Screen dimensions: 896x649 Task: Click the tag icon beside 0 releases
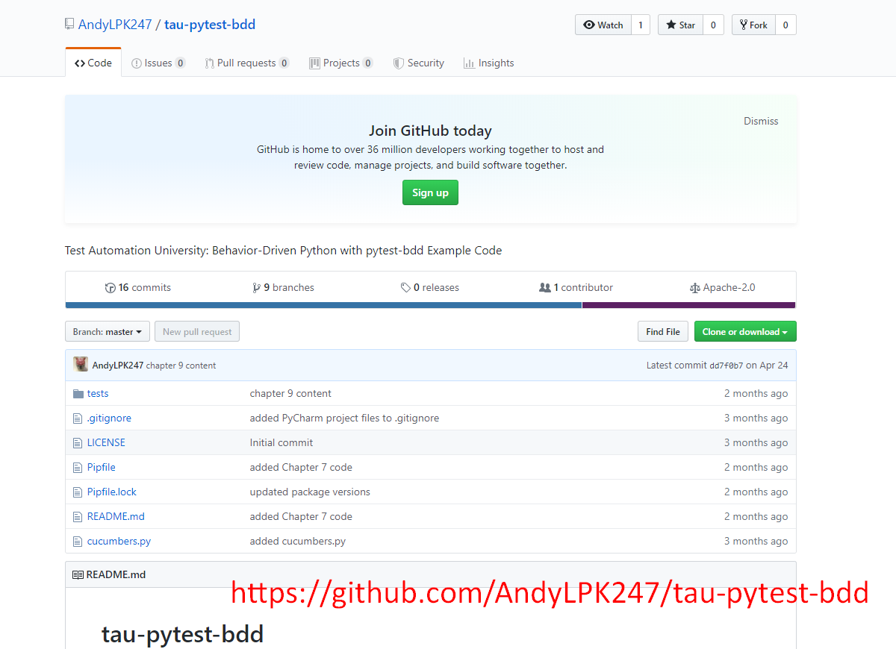click(x=405, y=287)
